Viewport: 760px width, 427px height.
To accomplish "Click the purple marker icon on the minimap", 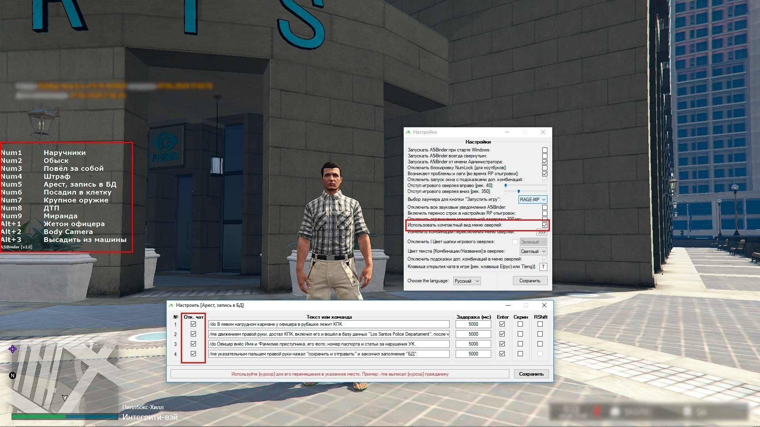I will click(x=13, y=349).
